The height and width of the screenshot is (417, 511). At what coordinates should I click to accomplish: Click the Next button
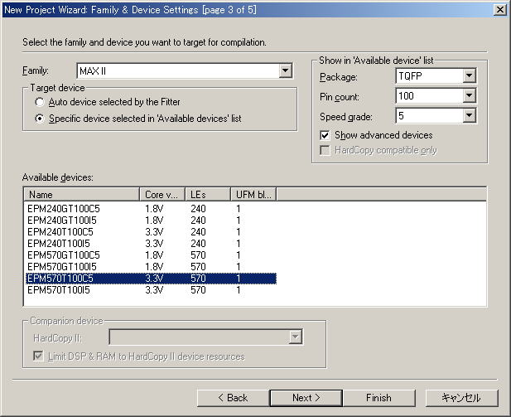306,398
